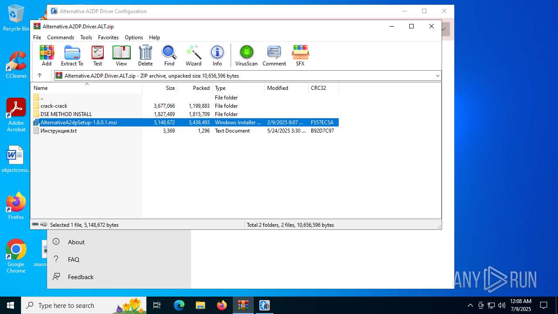558x314 pixels.
Task: Click the disk icon in WinRAR status bar
Action: click(35, 225)
